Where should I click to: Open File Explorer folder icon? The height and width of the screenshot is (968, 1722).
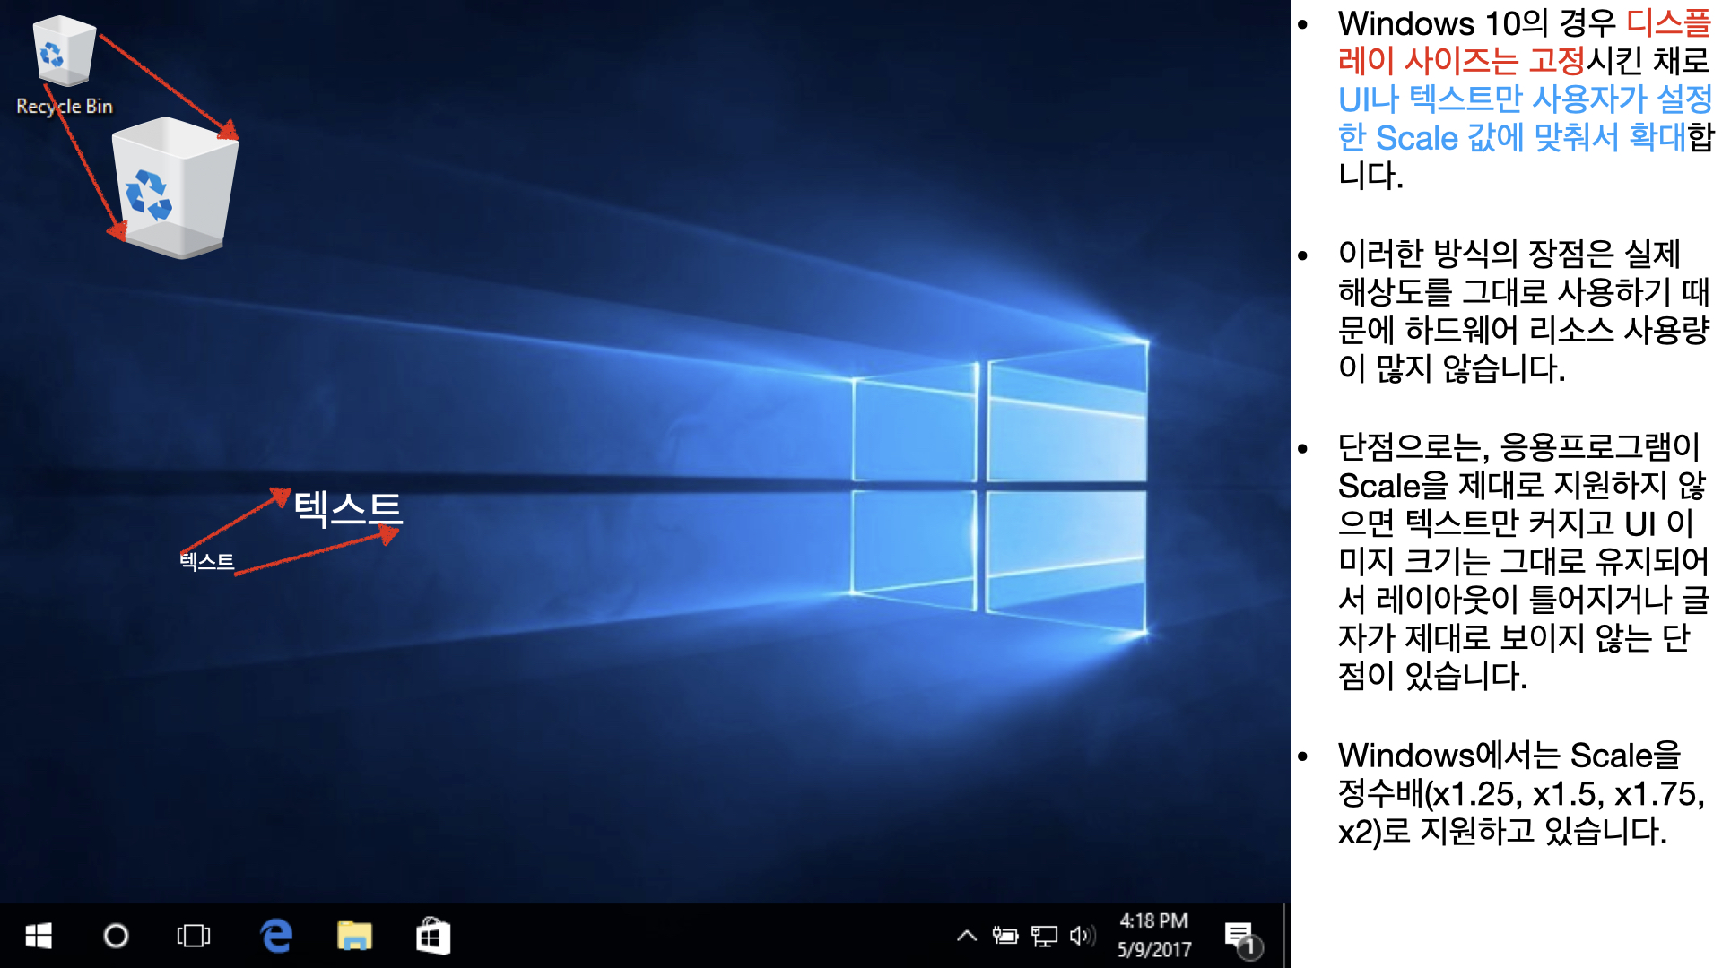[x=354, y=937]
